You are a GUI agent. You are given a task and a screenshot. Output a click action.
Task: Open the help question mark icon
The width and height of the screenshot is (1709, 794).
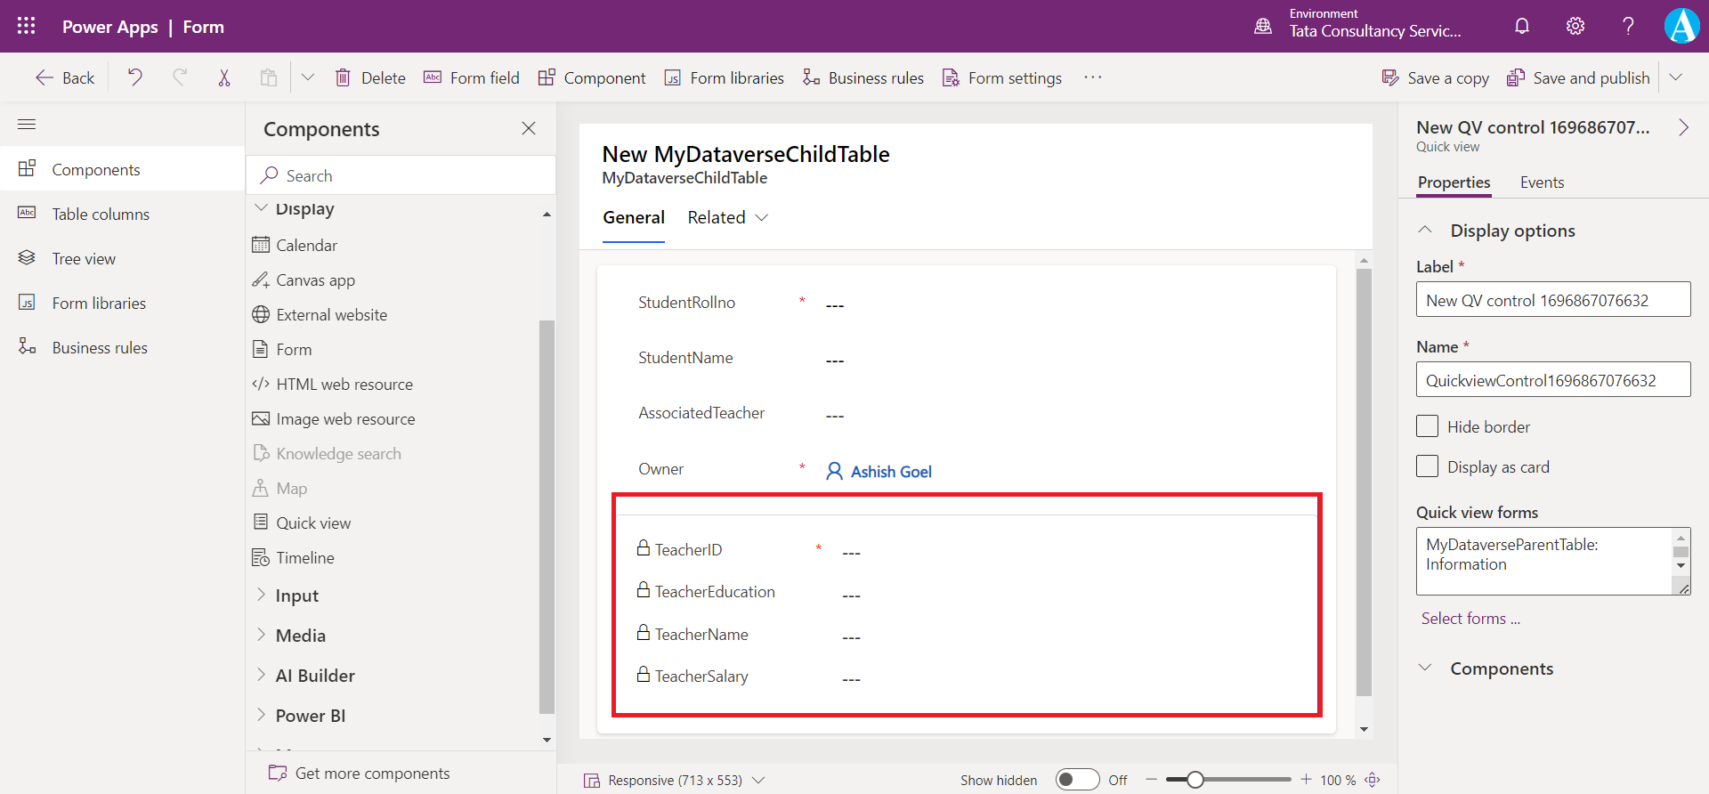click(1628, 26)
